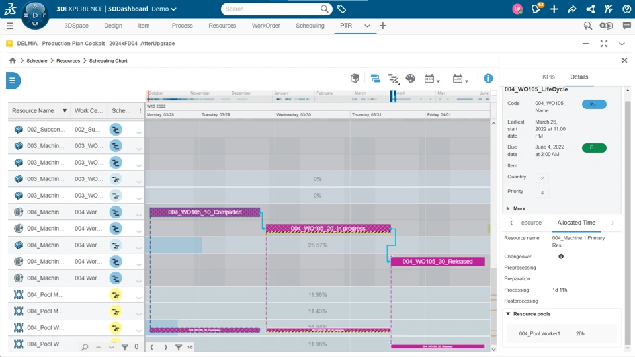Image resolution: width=635 pixels, height=357 pixels.
Task: Add a new dashboard tab with plus
Action: 383,26
